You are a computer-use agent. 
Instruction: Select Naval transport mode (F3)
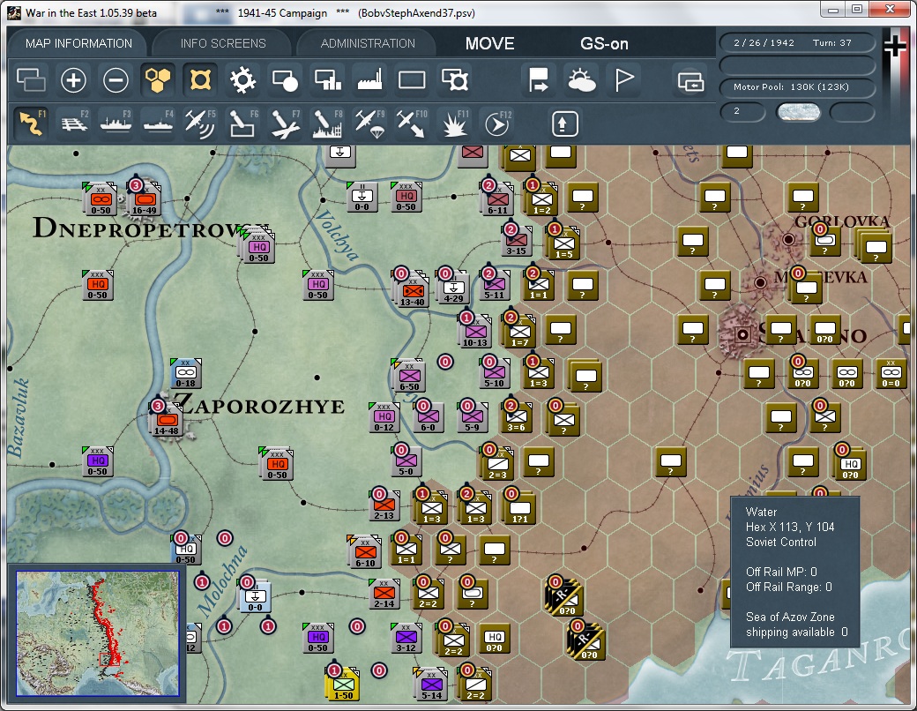[x=116, y=123]
